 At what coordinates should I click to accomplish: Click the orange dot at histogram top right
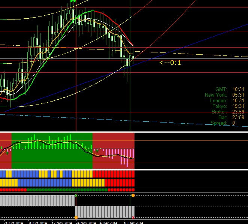[x=133, y=196]
